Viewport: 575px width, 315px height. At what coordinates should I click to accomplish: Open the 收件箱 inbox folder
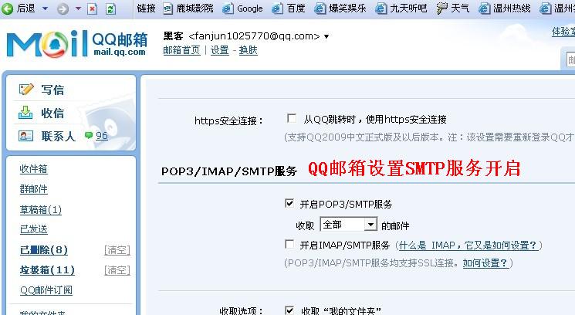tap(34, 169)
